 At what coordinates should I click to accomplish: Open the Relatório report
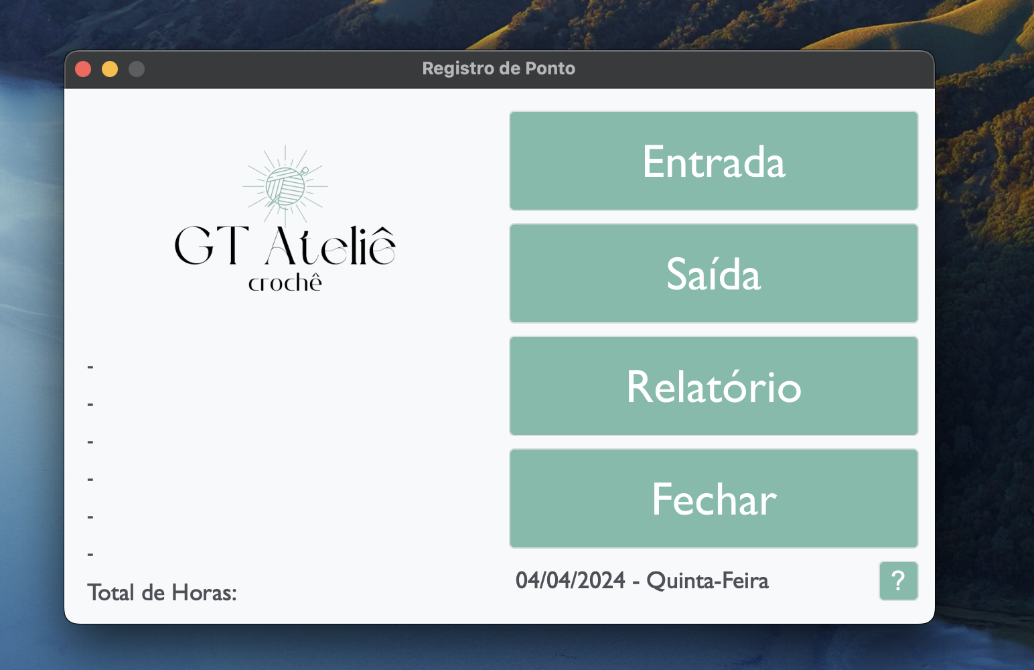click(x=713, y=385)
